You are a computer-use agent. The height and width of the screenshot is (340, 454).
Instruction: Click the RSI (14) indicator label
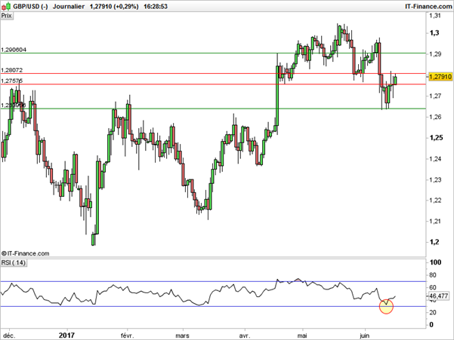(x=14, y=263)
